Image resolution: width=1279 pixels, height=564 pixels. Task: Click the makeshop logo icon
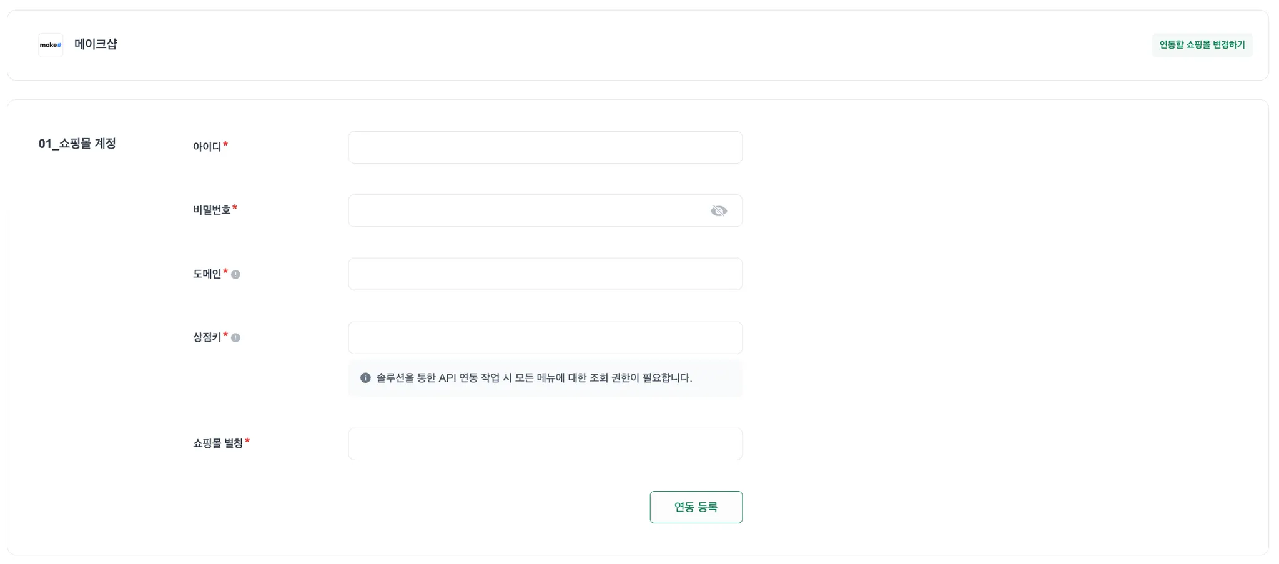tap(51, 45)
